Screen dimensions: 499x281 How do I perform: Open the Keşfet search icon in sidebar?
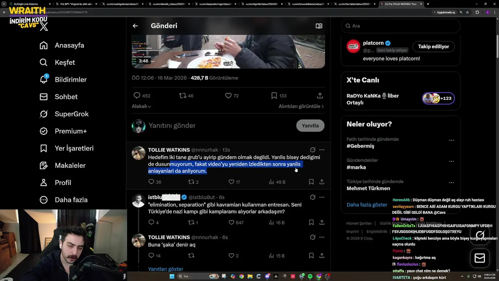coord(44,62)
